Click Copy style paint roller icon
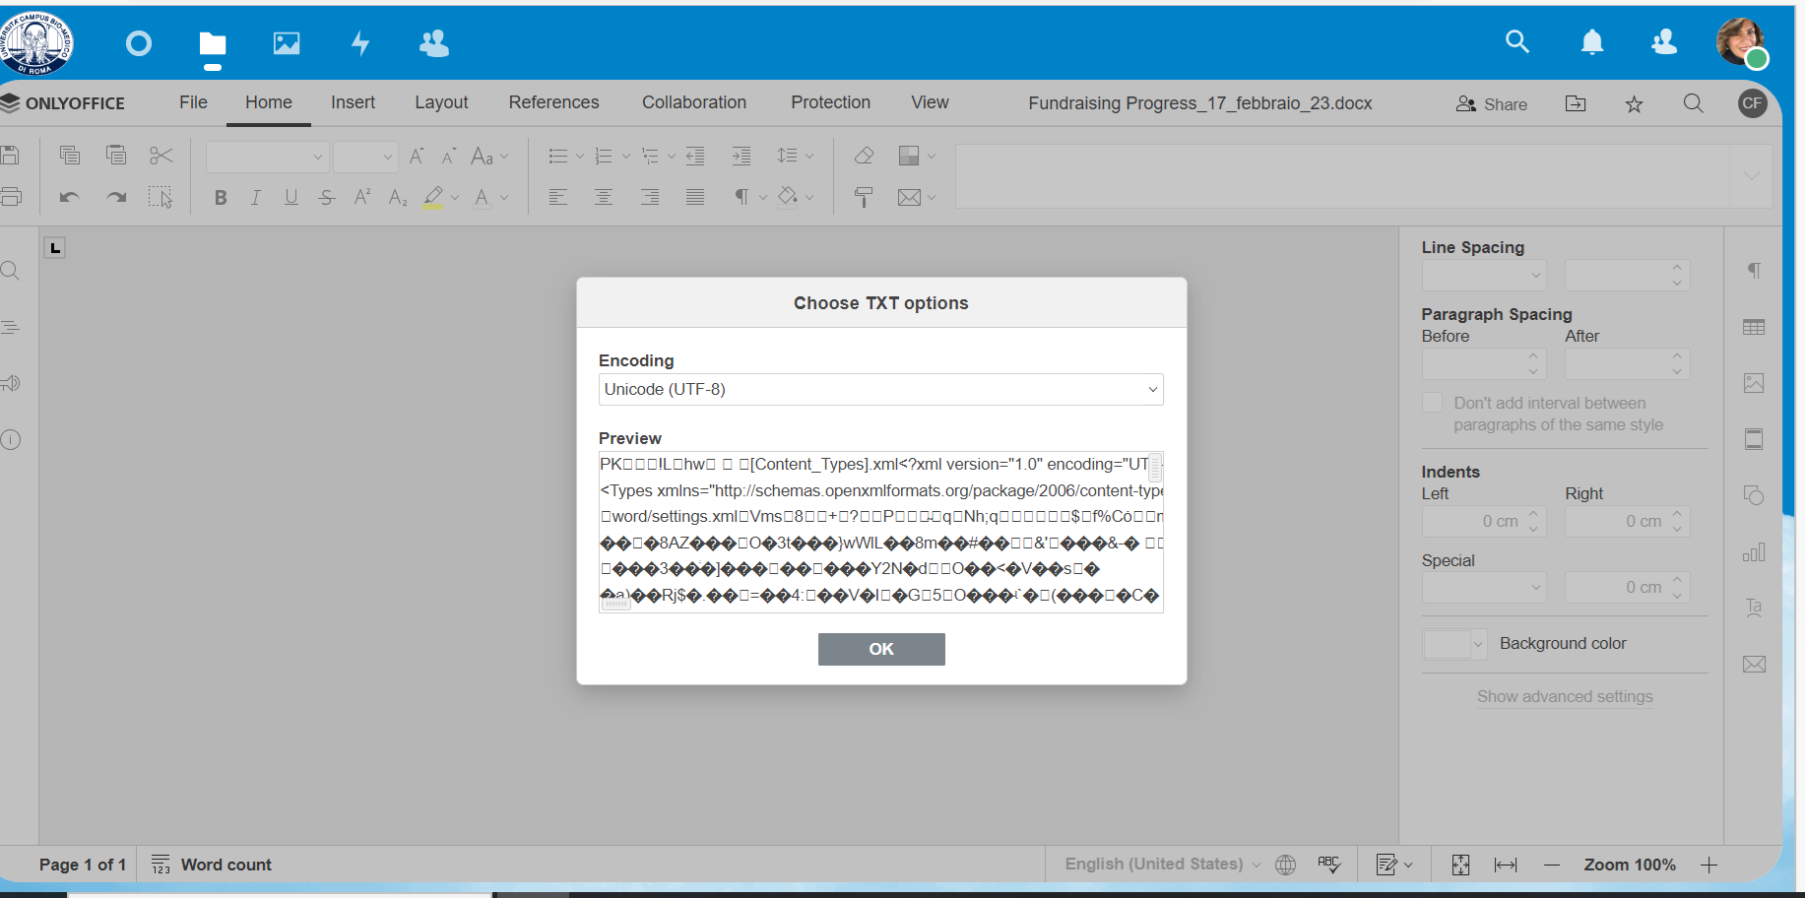This screenshot has width=1805, height=898. coord(864,197)
